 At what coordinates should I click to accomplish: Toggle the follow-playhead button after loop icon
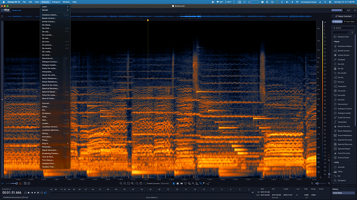tap(45, 193)
